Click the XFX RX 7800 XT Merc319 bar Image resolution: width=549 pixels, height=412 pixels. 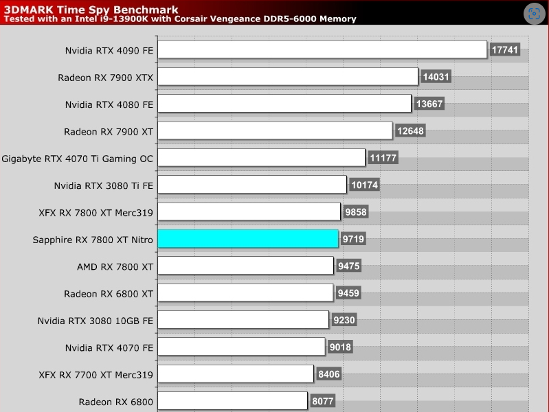(x=249, y=211)
